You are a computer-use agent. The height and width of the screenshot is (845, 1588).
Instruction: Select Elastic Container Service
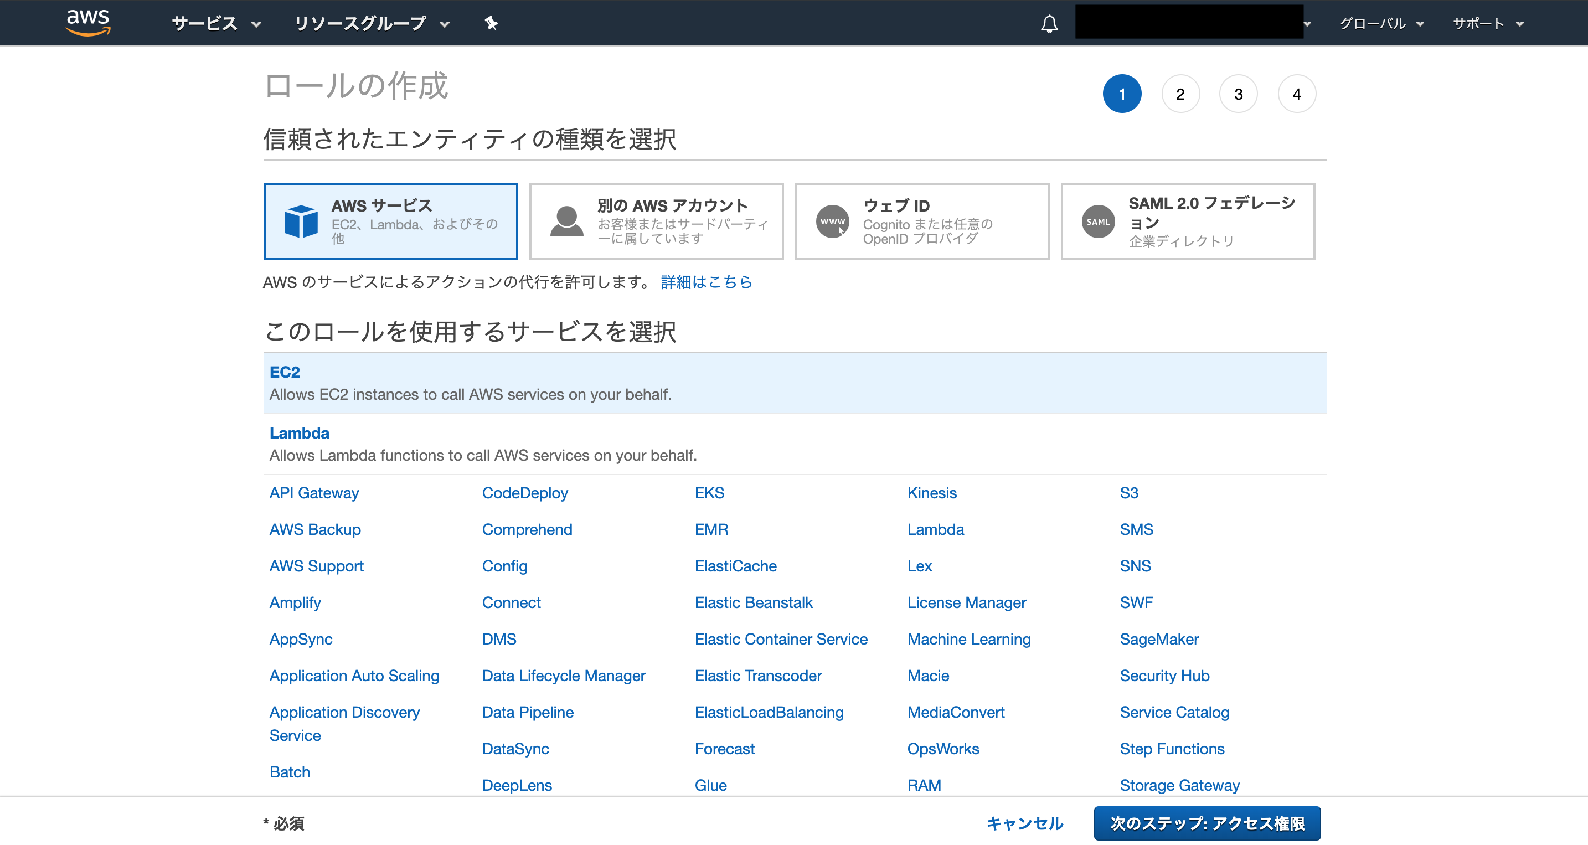(x=781, y=638)
